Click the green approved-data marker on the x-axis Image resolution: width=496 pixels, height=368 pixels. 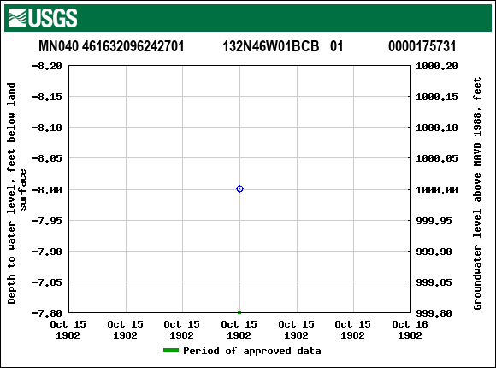(x=239, y=312)
